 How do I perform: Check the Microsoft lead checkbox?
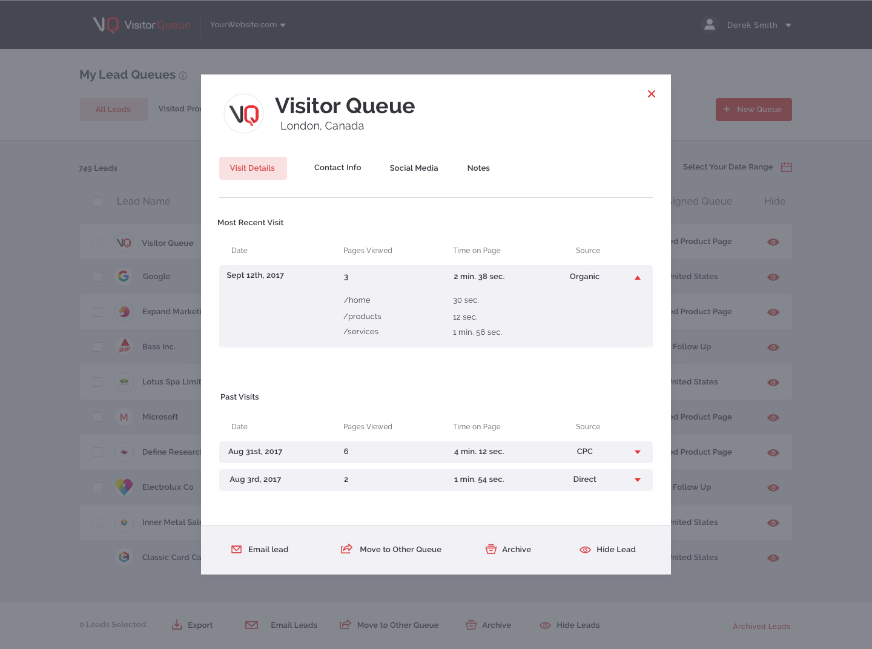pos(97,417)
